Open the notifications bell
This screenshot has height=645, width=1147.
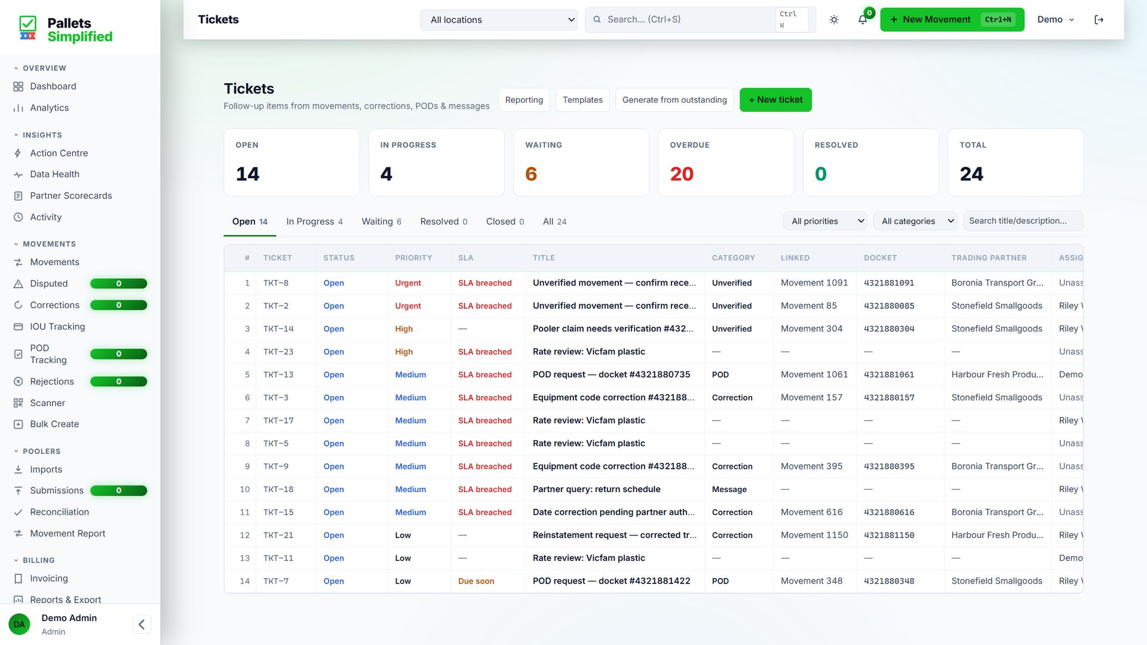coord(863,20)
